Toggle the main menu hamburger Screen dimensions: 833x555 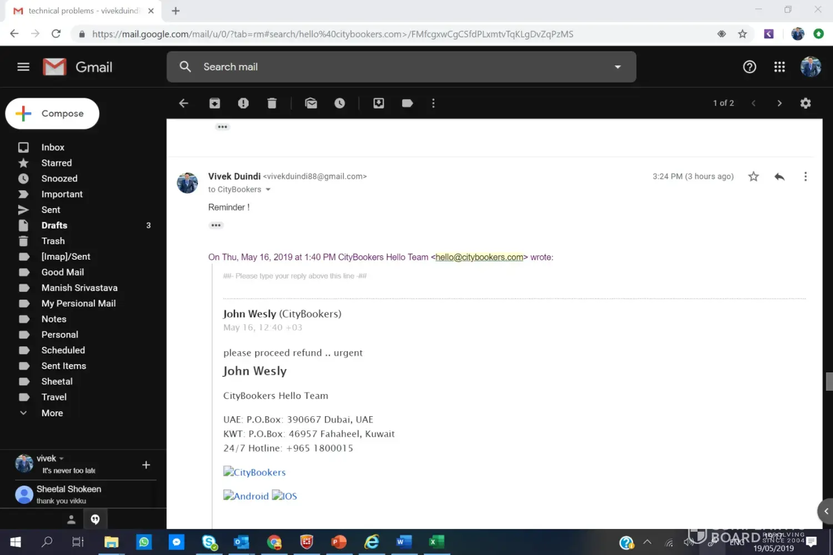(x=23, y=67)
